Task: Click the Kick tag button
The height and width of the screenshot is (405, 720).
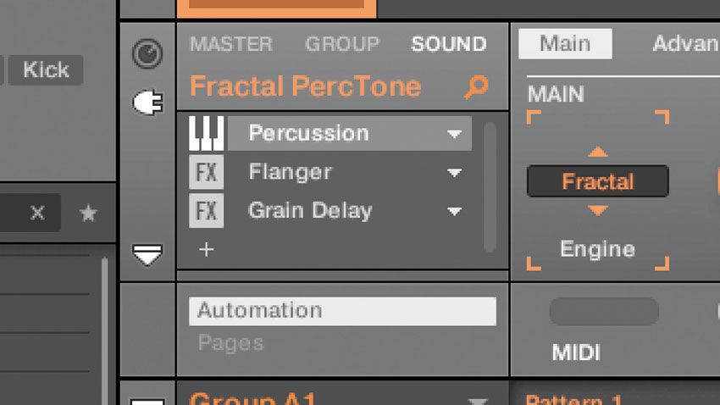Action: click(x=46, y=69)
